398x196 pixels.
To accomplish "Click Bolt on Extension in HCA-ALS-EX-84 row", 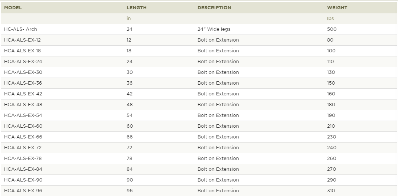I will (218, 169).
